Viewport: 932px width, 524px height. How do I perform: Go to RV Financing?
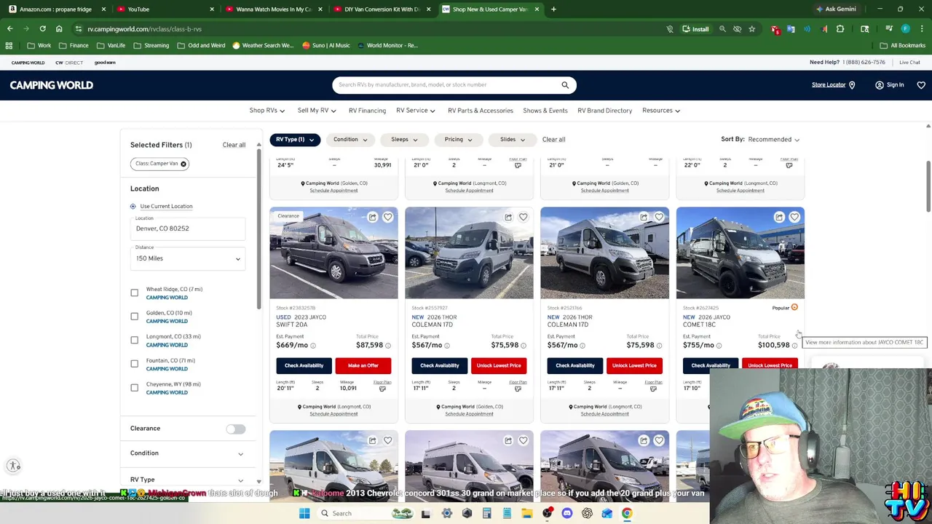pos(367,111)
